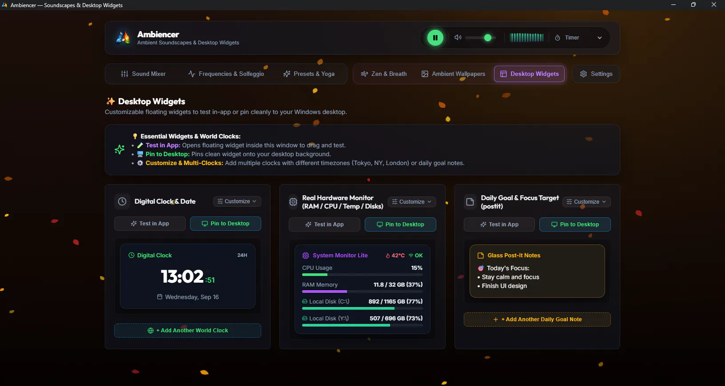Screen dimensions: 725x386
Task: Pin the Digital Clock to desktop
Action: [226, 224]
